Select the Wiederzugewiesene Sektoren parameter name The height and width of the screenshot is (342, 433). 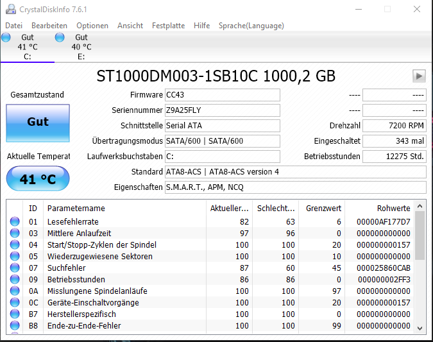(100, 257)
